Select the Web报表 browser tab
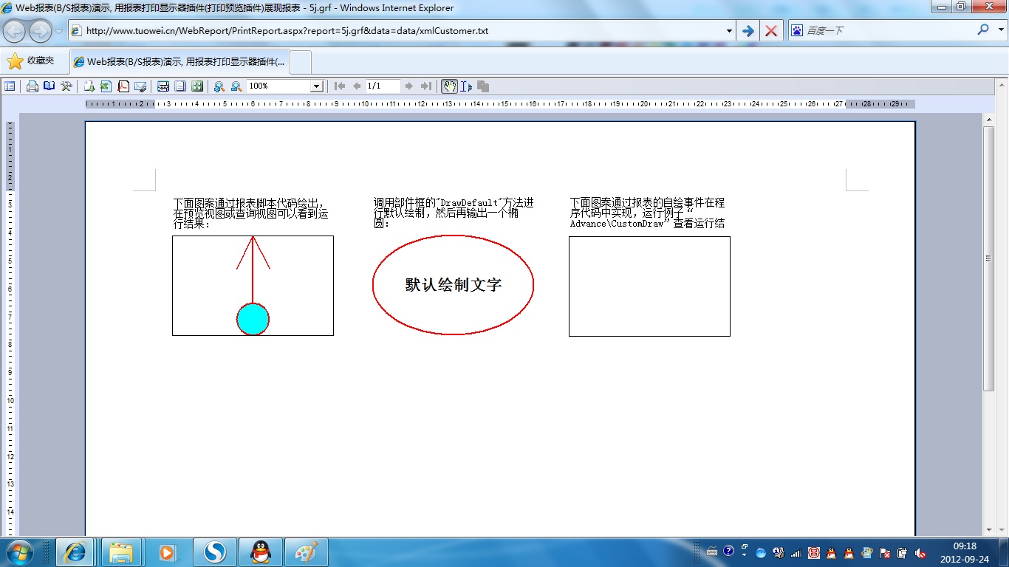The image size is (1009, 567). [x=179, y=62]
